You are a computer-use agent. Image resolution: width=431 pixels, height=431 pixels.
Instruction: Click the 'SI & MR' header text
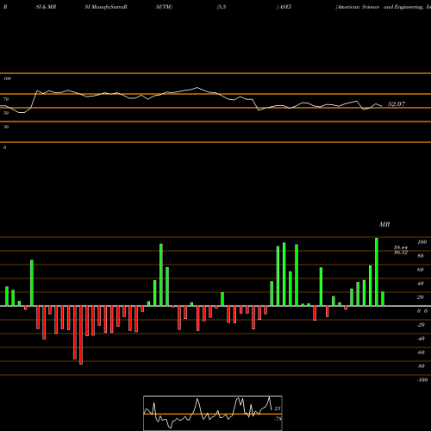(x=46, y=7)
